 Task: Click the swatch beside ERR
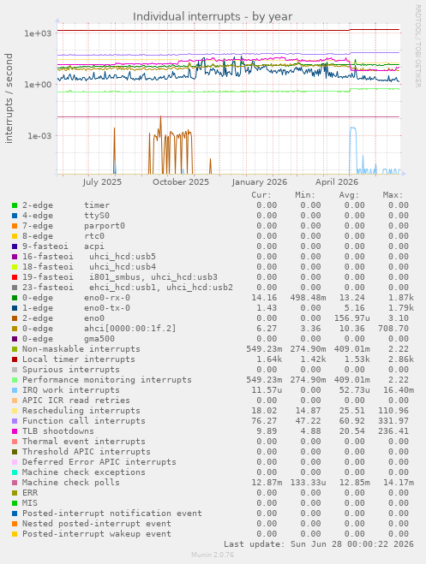click(15, 493)
